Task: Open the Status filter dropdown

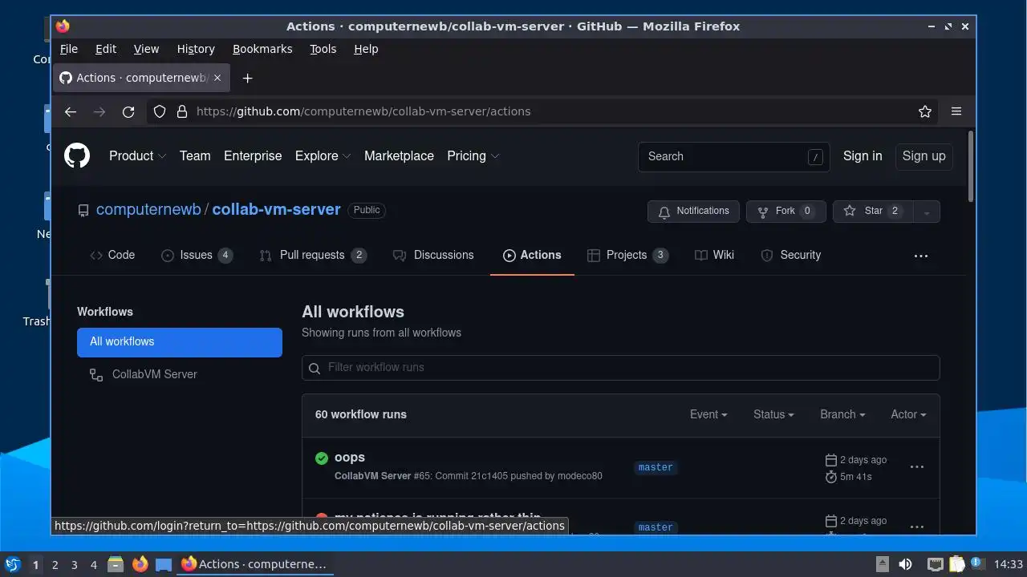Action: click(773, 414)
